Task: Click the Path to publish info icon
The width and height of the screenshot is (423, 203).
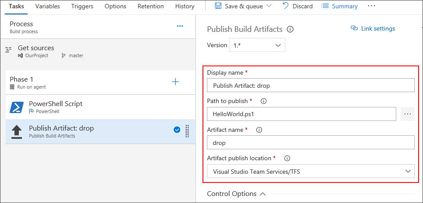Action: click(263, 101)
